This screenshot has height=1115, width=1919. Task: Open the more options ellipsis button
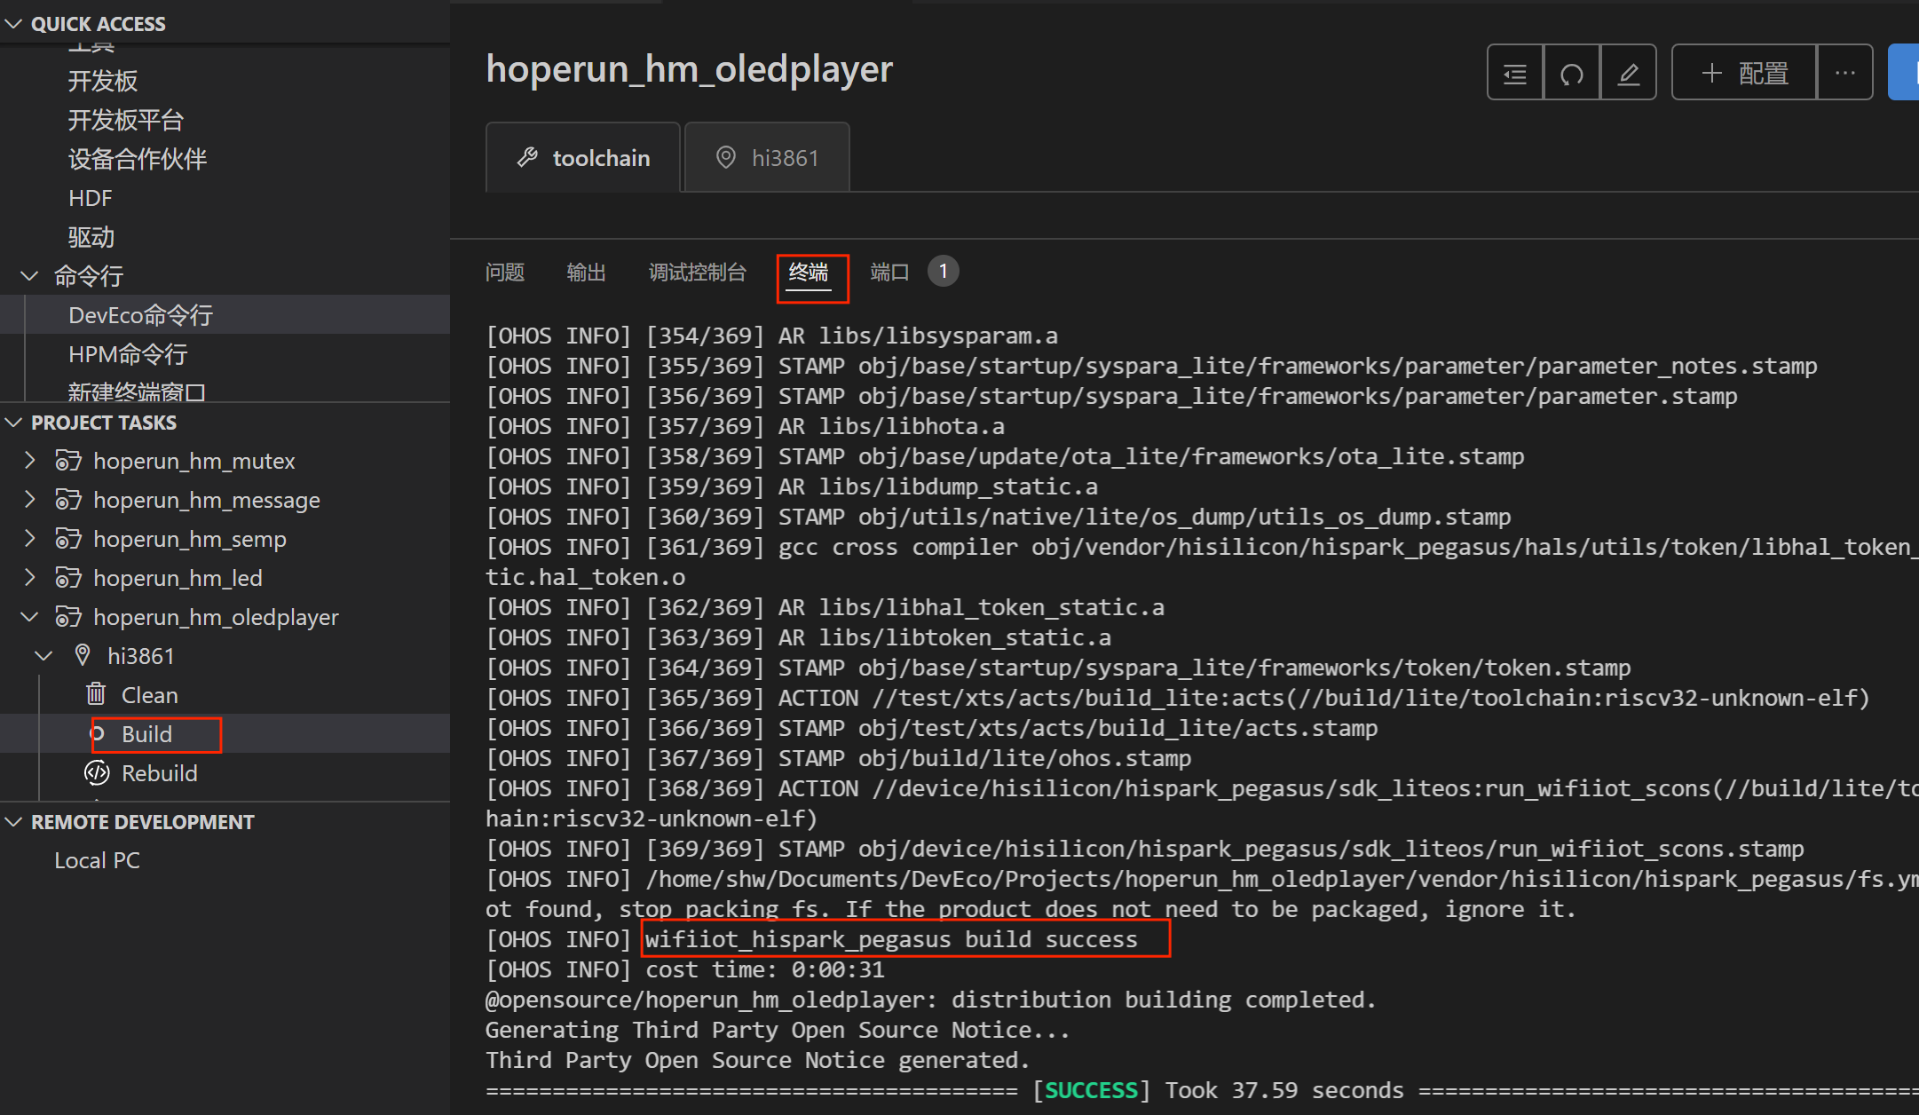[x=1845, y=73]
